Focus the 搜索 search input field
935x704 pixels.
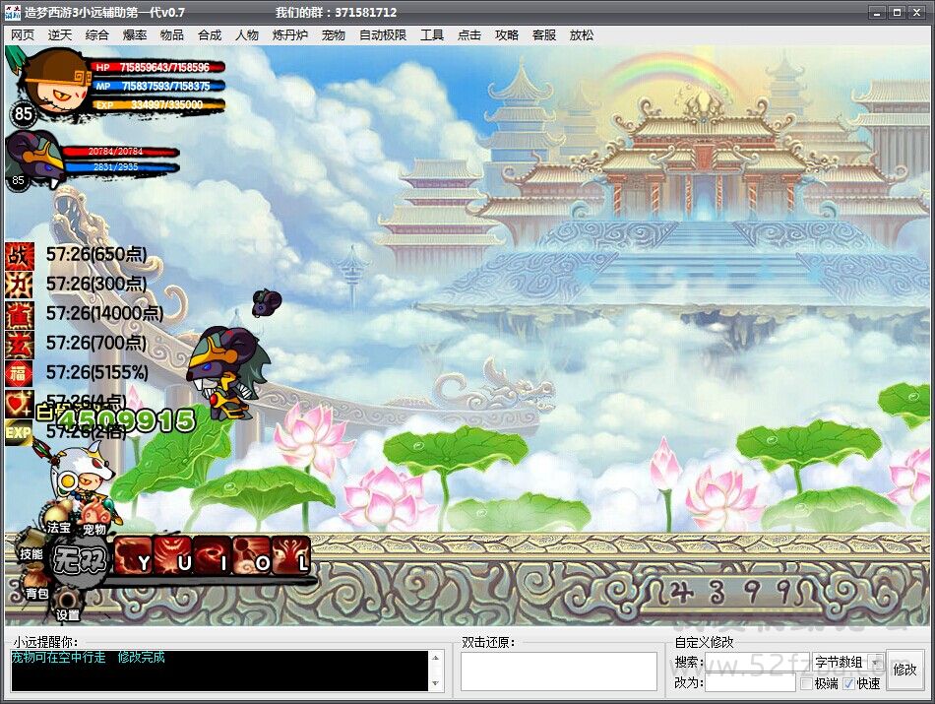pos(757,663)
